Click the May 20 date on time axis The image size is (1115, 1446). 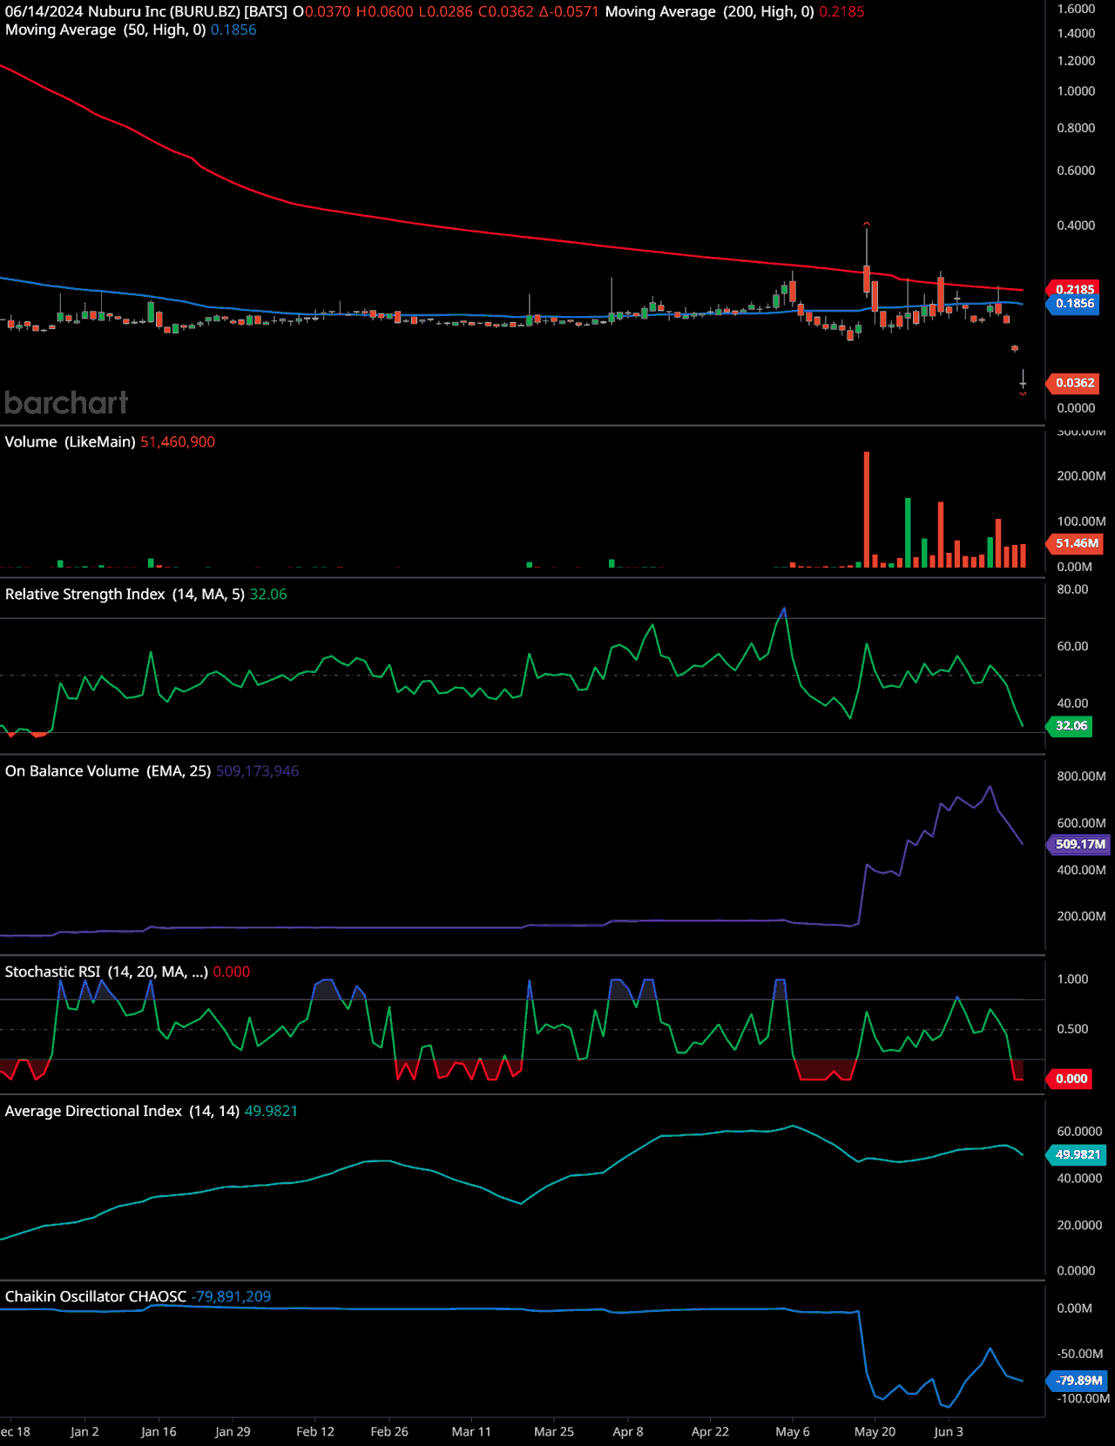pyautogui.click(x=875, y=1431)
